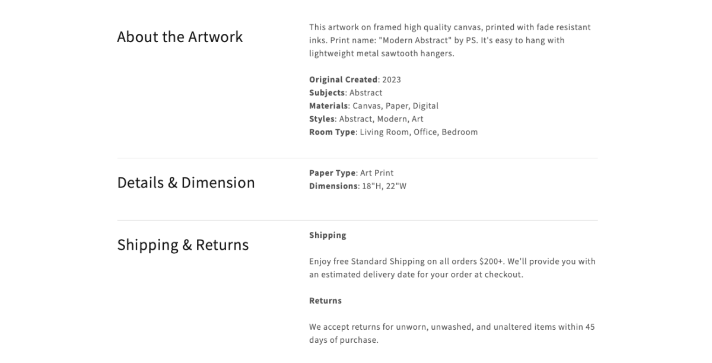Click the returns policy paragraph text

pyautogui.click(x=452, y=333)
